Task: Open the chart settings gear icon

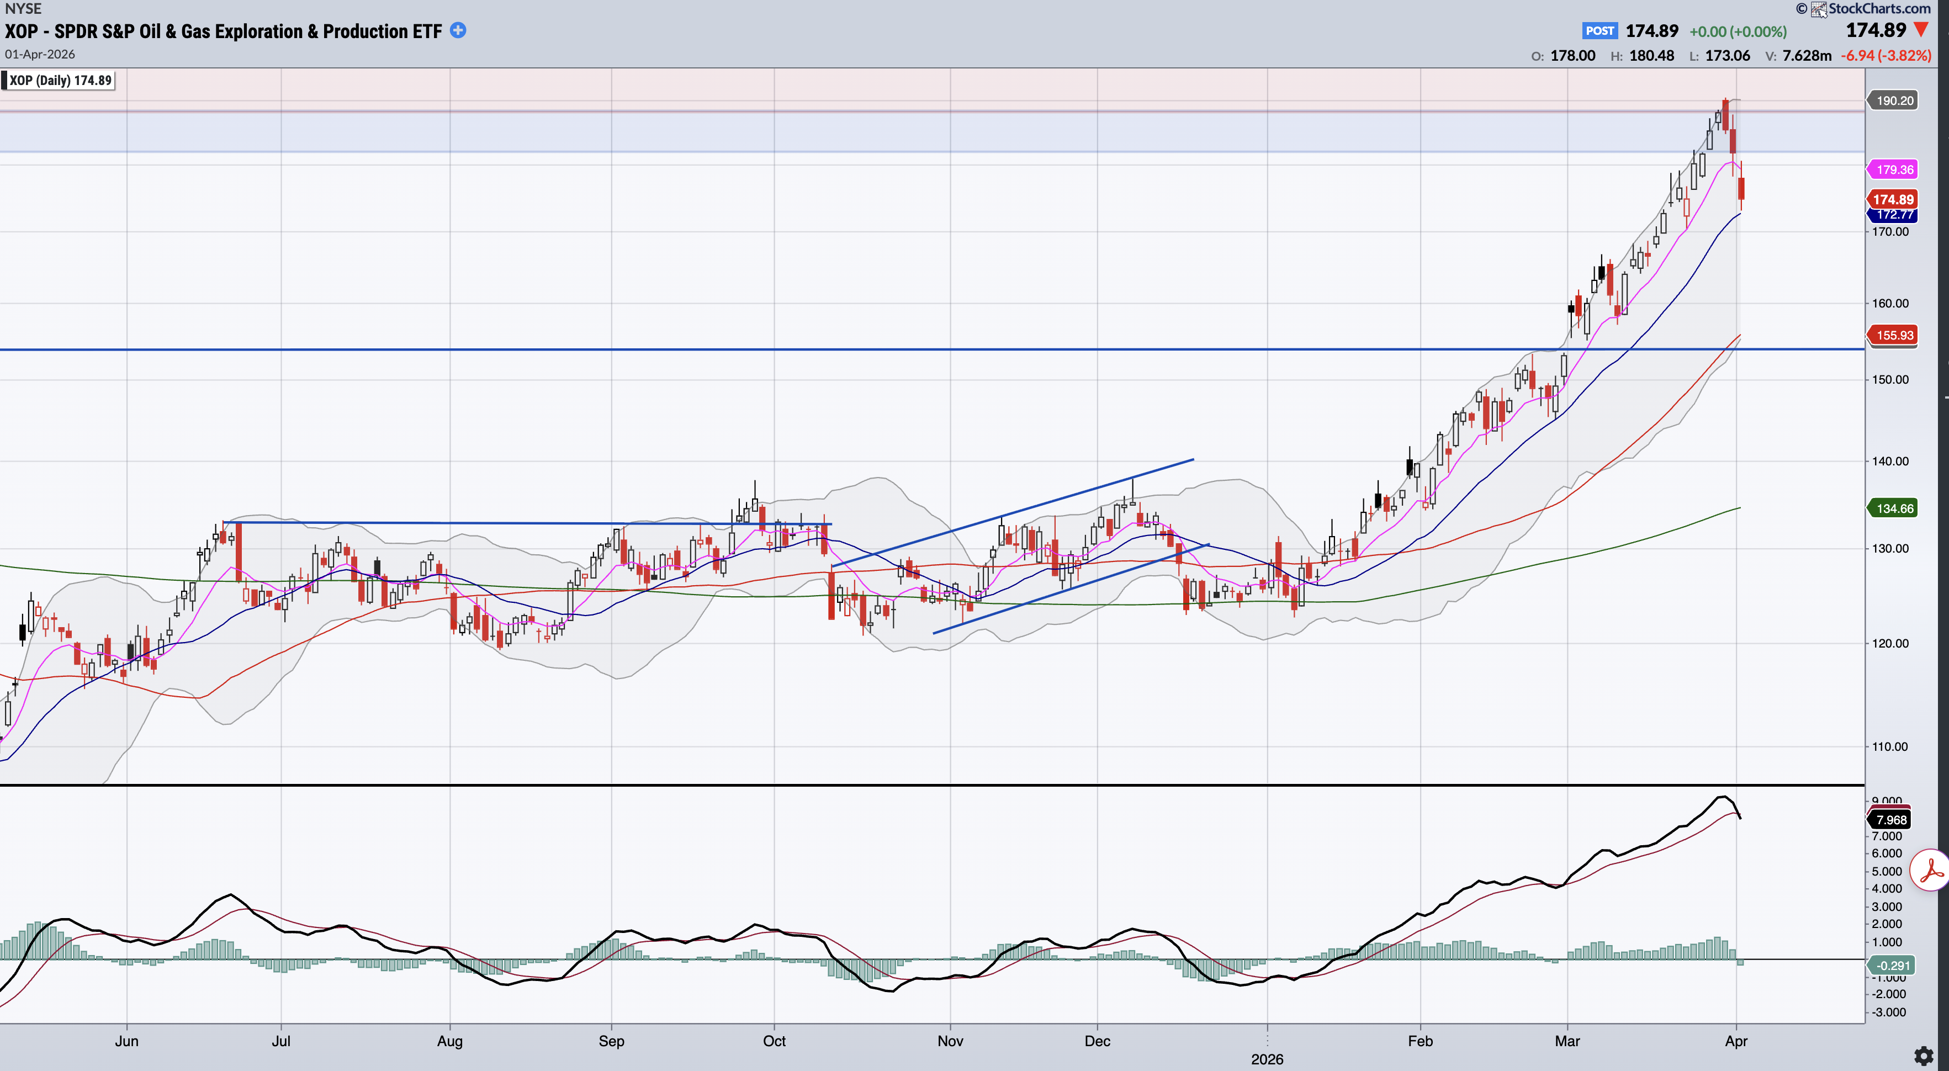Action: click(1923, 1055)
